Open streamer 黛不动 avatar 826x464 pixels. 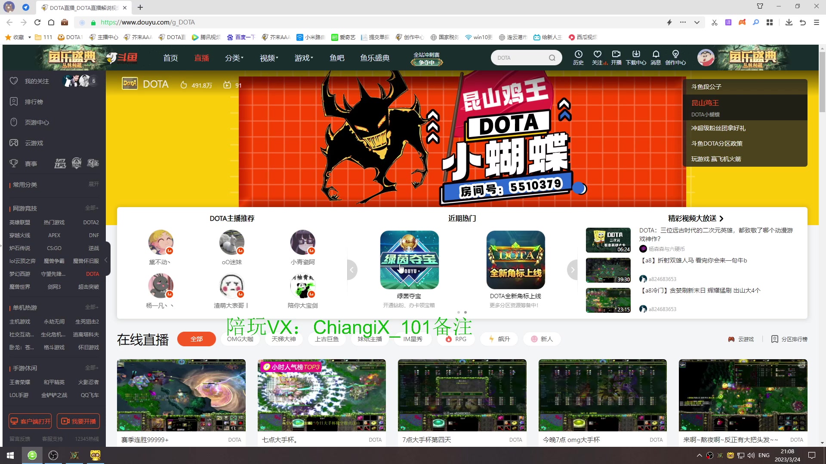(161, 242)
